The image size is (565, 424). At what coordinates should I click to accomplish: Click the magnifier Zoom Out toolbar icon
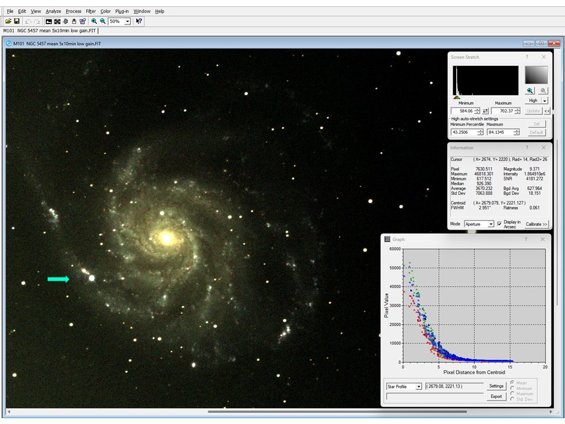pos(102,21)
